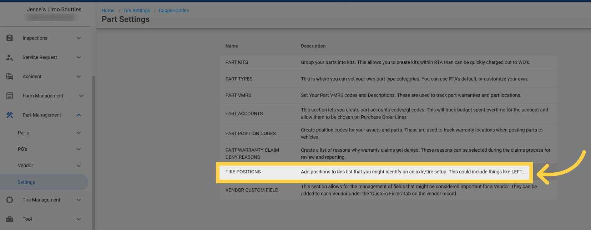Open Tire Management in the sidebar
The height and width of the screenshot is (230, 591).
tap(41, 200)
